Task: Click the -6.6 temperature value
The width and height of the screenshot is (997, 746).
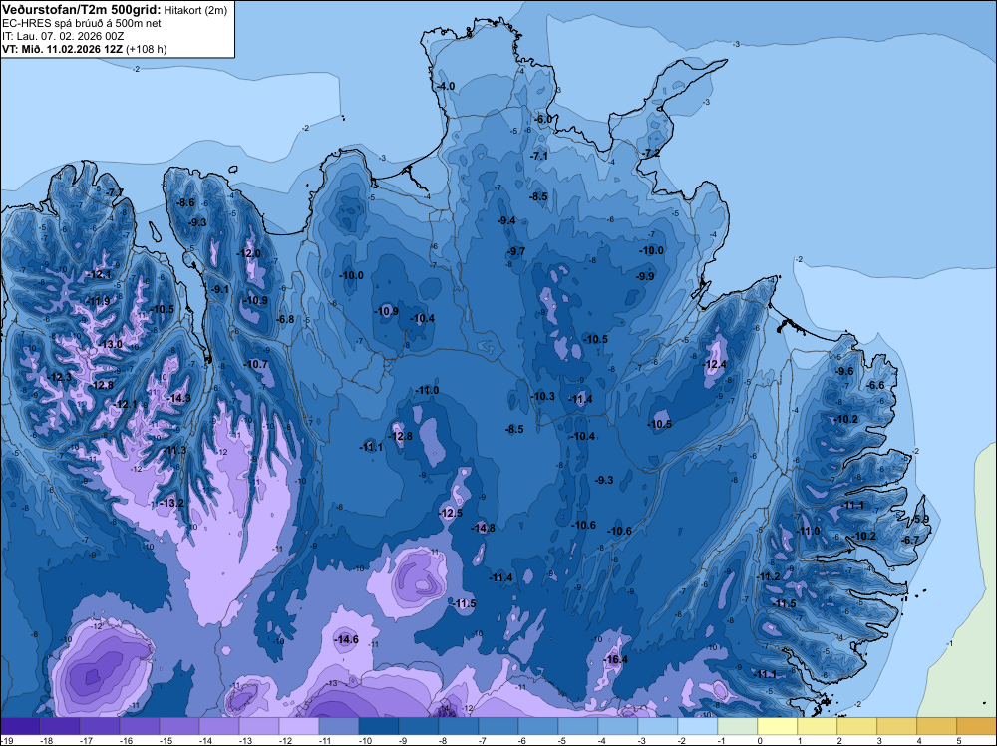Action: pyautogui.click(x=875, y=385)
